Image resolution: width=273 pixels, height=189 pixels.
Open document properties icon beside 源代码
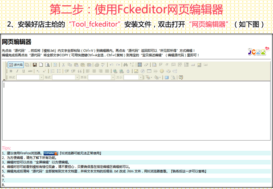pyautogui.click(x=27, y=65)
